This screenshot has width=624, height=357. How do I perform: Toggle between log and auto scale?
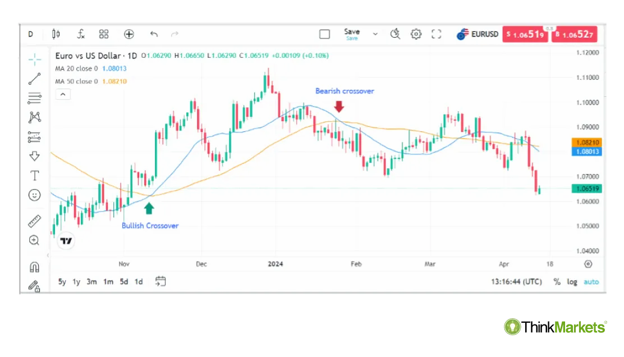(x=572, y=282)
